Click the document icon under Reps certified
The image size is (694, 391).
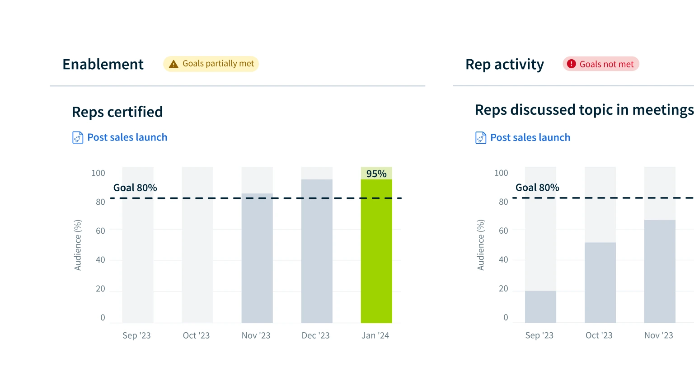tap(78, 137)
